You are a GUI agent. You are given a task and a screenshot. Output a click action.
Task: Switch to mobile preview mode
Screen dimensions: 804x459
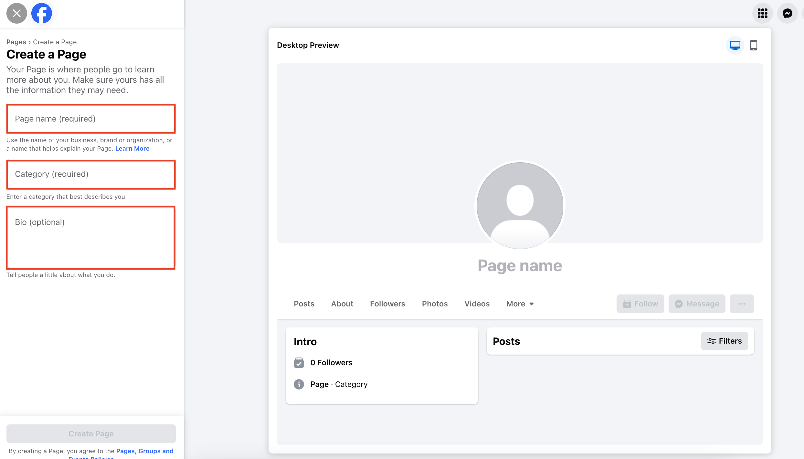point(753,45)
